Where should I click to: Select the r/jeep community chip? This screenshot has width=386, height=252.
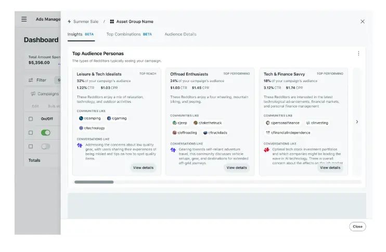click(x=179, y=123)
